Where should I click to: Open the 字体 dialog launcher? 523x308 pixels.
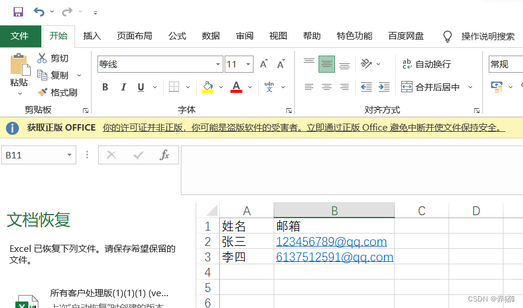(x=289, y=111)
